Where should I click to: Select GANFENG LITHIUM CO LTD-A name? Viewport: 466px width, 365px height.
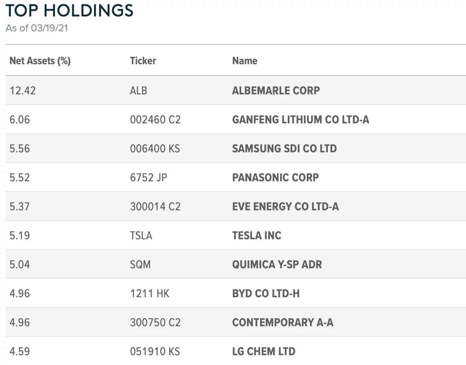coord(300,119)
